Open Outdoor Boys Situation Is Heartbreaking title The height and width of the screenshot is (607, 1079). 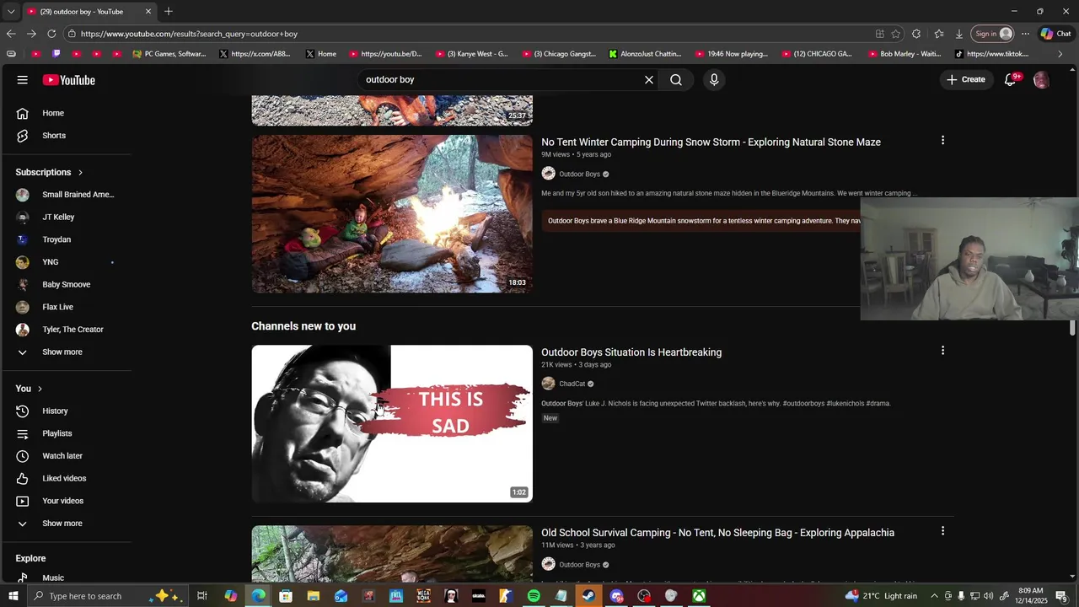click(631, 352)
